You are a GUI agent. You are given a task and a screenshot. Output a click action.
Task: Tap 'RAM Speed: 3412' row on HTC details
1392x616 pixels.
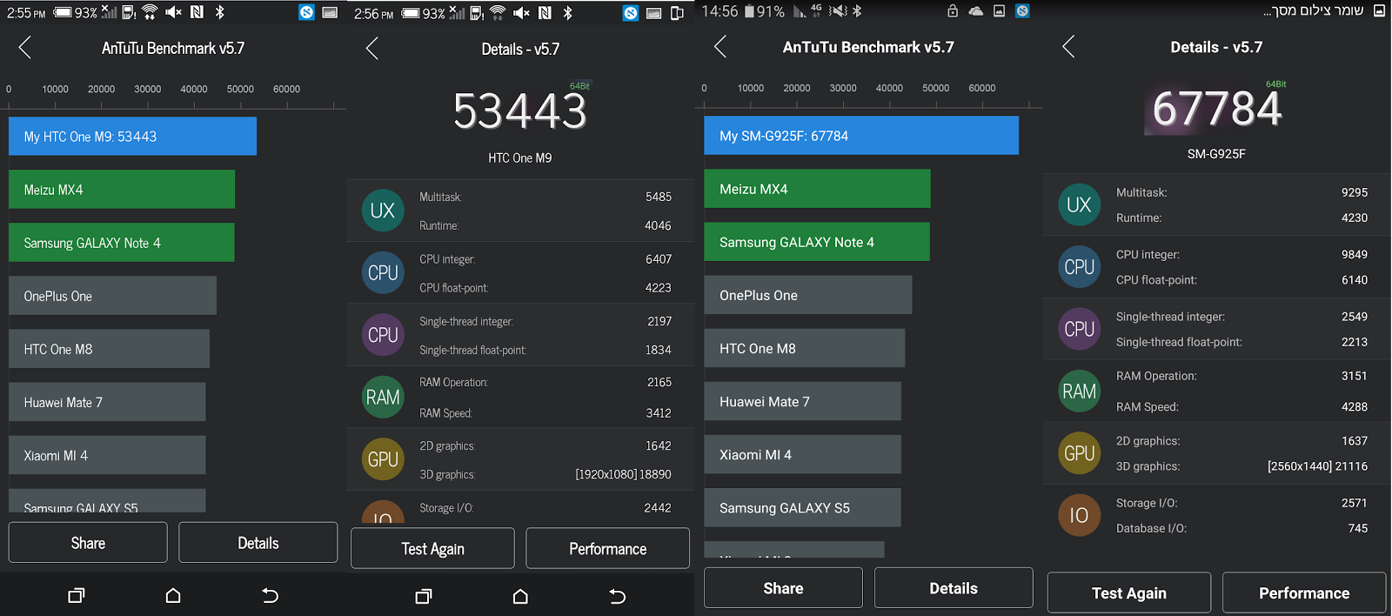tap(545, 413)
